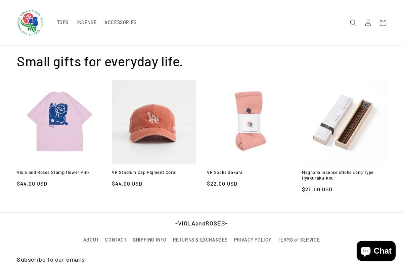Open the shopping cart
Screen dimensions: 403x268
tap(383, 22)
